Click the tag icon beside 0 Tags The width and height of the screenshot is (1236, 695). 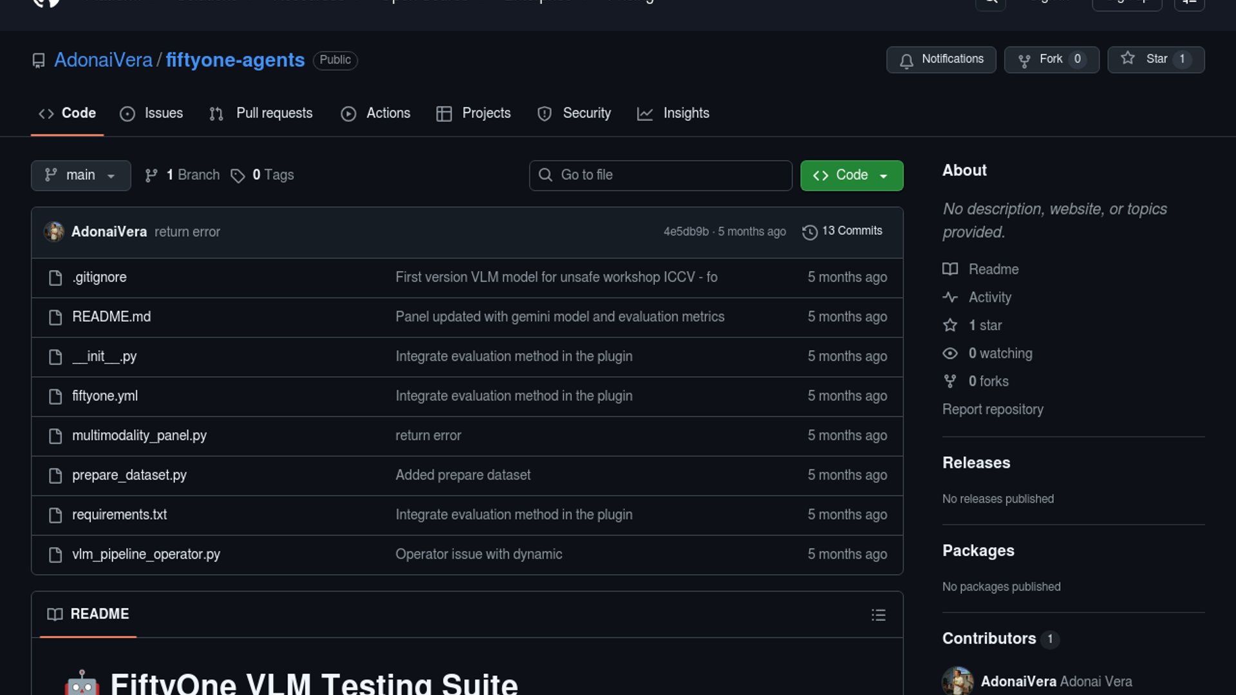(x=238, y=176)
